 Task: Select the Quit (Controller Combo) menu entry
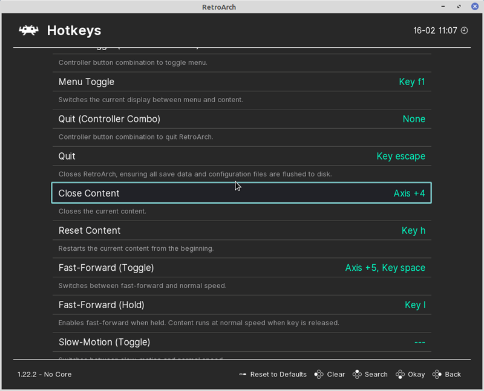(109, 119)
